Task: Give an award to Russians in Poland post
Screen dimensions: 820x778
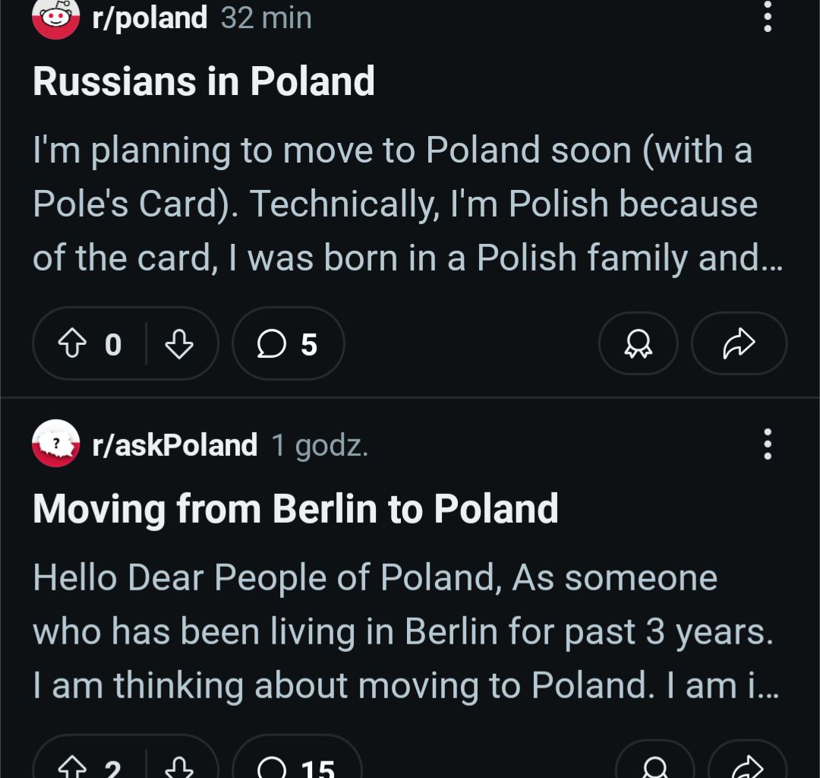Action: click(638, 343)
